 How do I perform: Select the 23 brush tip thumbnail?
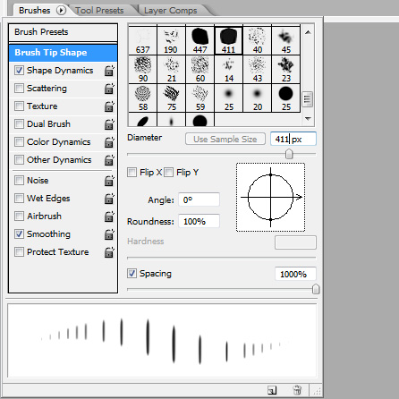click(286, 69)
